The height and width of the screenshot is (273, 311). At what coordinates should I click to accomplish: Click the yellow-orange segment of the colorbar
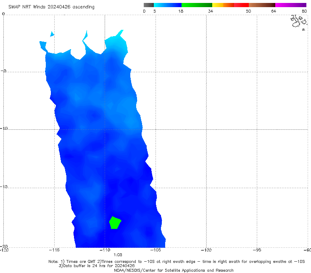pos(223,5)
